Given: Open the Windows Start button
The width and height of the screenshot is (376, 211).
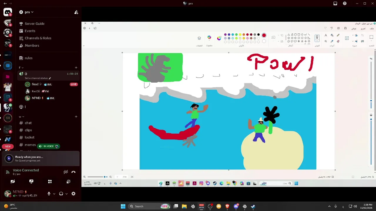Looking at the screenshot, I should coord(123,206).
